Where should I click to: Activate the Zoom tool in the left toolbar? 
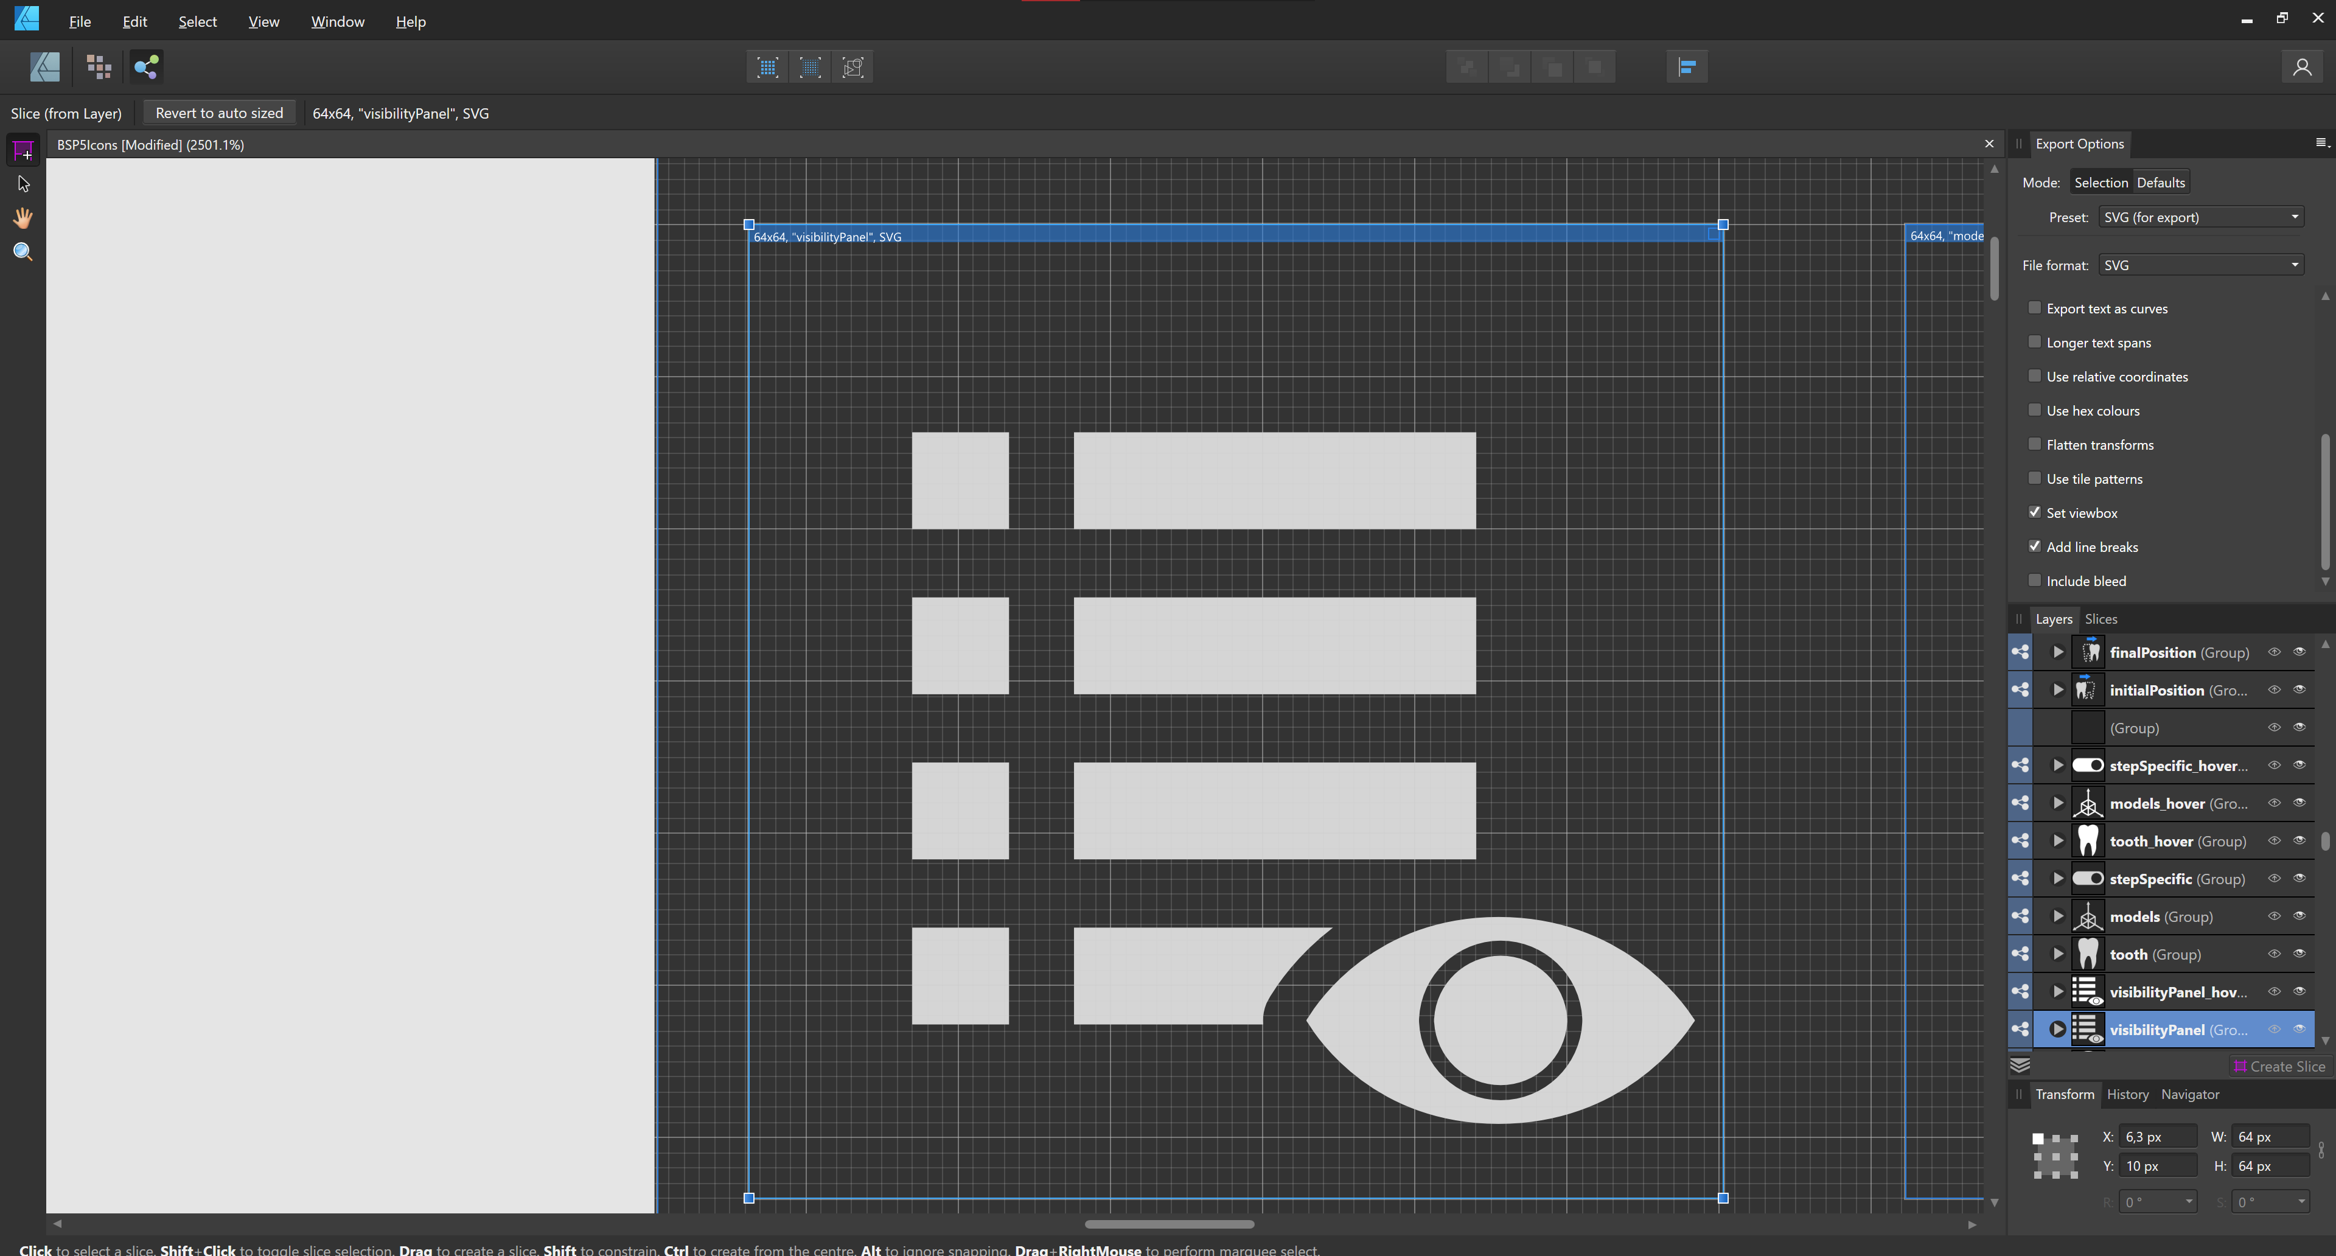23,251
